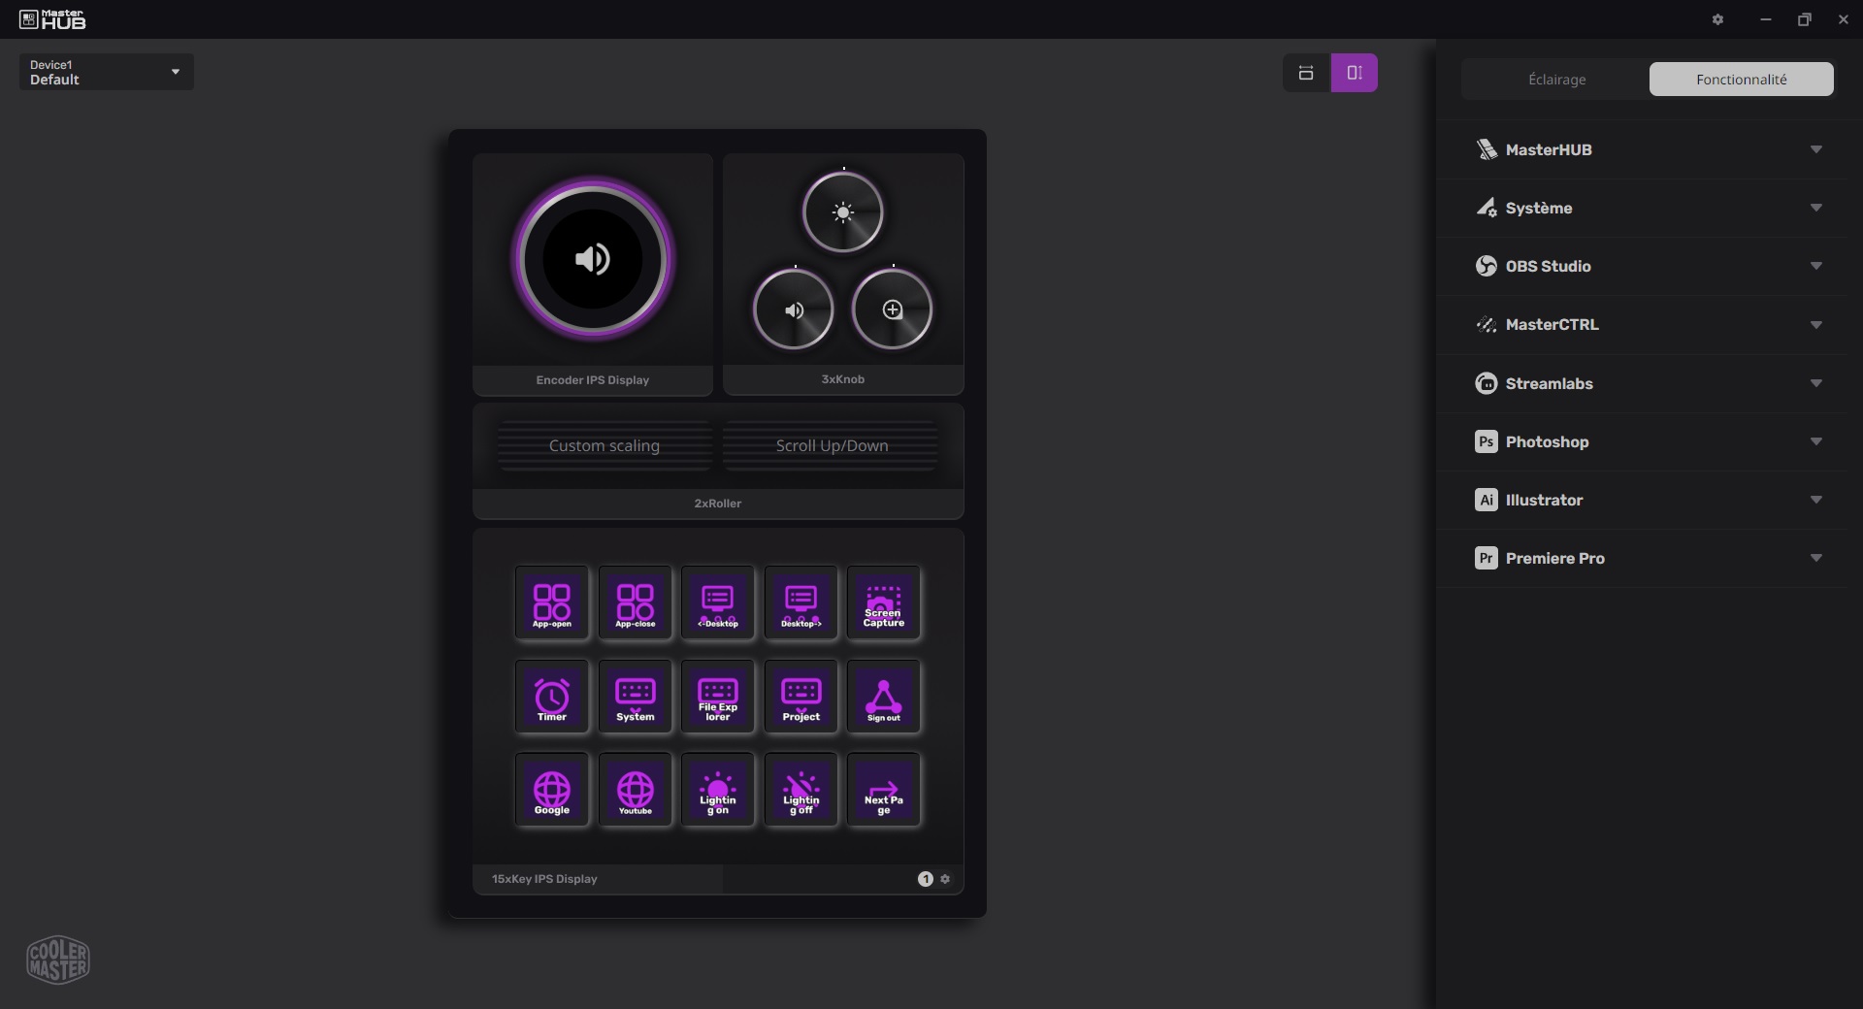Select the brightness knob at top
1863x1009 pixels.
click(842, 212)
